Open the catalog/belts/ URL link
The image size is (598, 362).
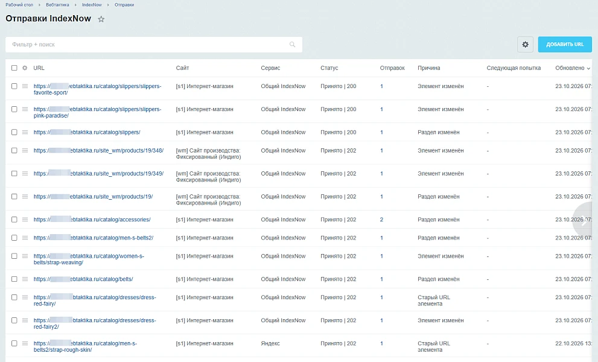(83, 279)
